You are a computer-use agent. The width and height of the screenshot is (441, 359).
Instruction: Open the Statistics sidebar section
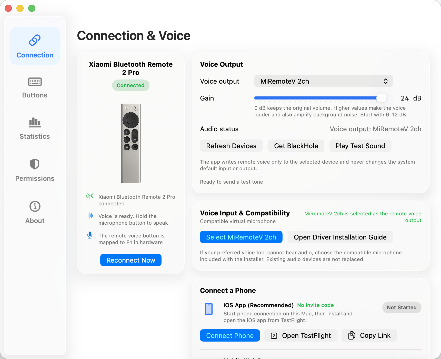pos(35,129)
